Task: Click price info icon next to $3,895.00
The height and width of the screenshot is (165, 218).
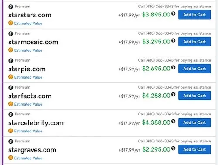Action: 173,13
